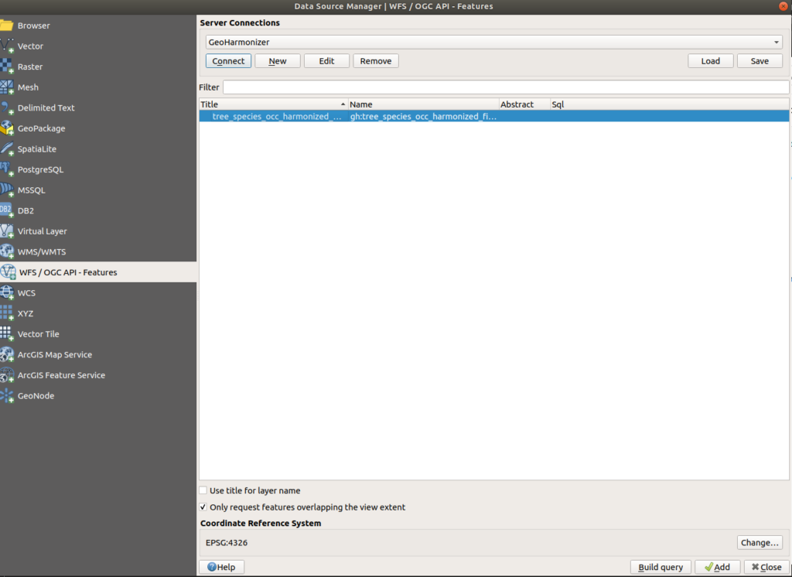Go to the PostgreSQL tab label
The width and height of the screenshot is (792, 577).
(x=40, y=169)
